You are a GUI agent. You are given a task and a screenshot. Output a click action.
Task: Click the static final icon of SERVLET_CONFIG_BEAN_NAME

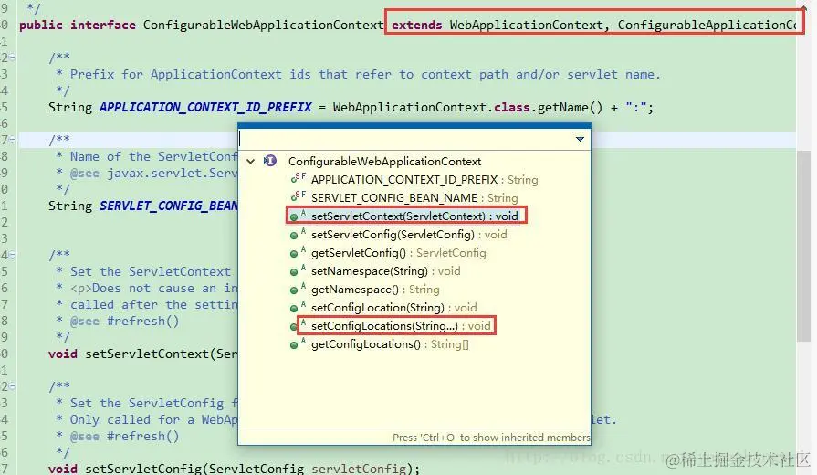tap(298, 197)
